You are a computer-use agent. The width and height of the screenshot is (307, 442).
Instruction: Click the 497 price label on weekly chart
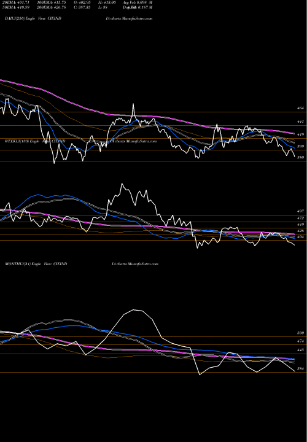click(300, 211)
